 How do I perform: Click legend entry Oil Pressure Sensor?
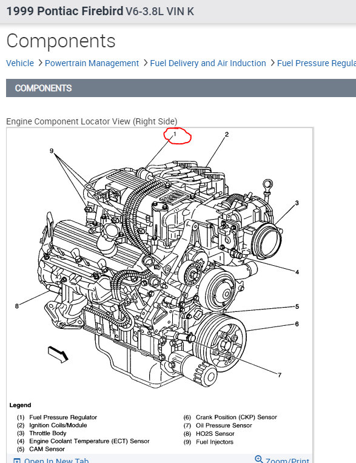click(x=224, y=425)
